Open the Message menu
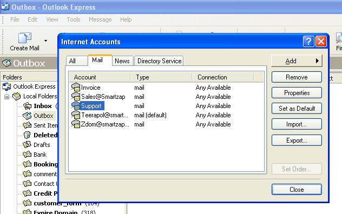The height and width of the screenshot is (214, 342). (x=100, y=19)
